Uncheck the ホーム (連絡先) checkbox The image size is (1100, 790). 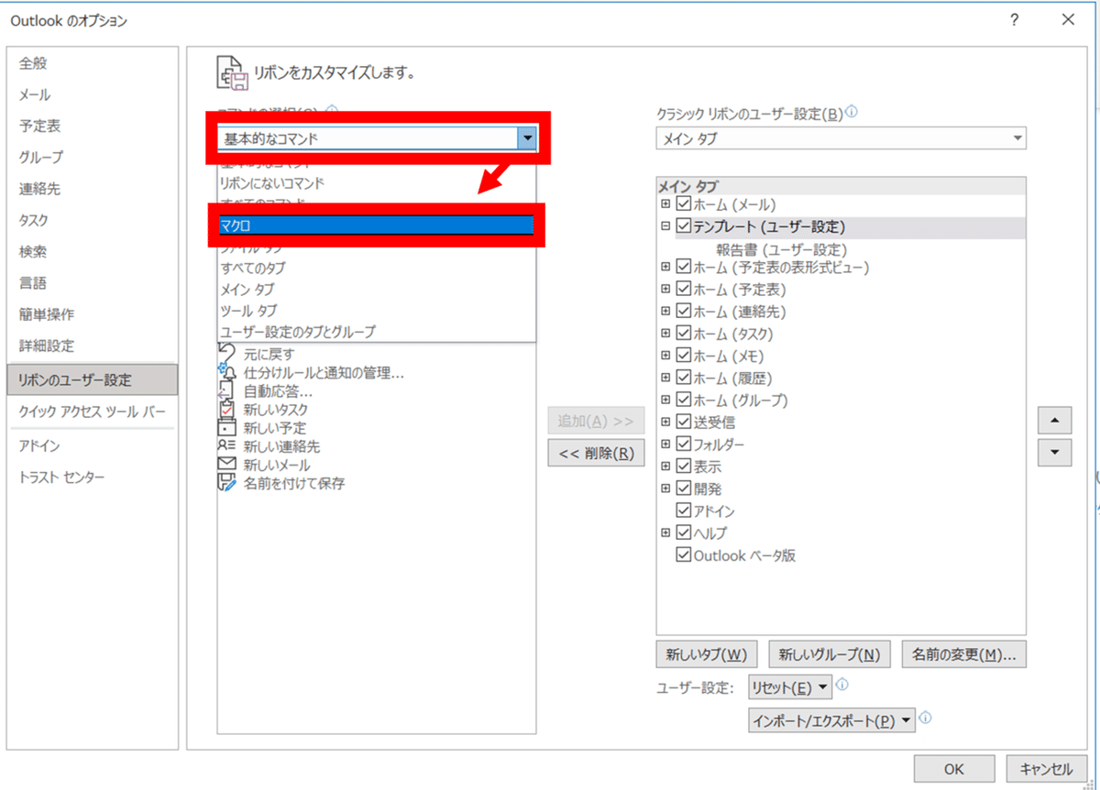(683, 312)
